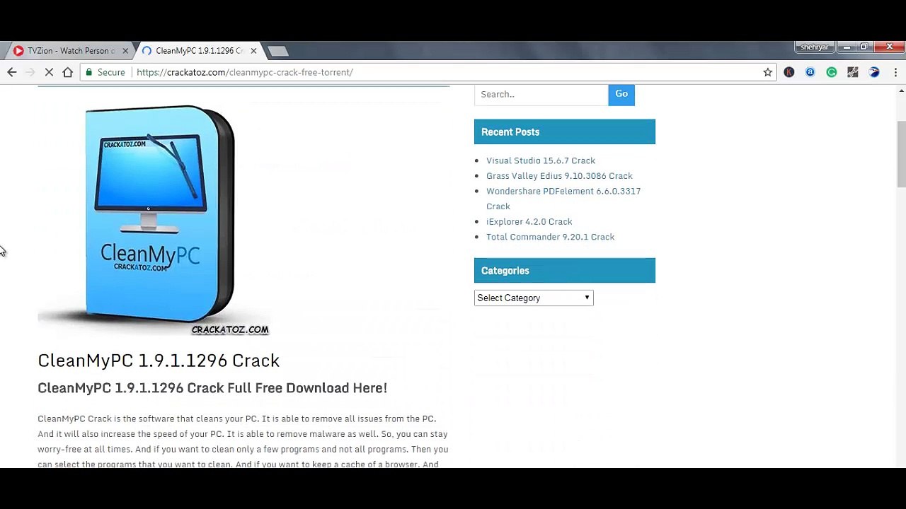This screenshot has width=906, height=509.
Task: Click the CleanMyPC box art image
Action: point(154,219)
